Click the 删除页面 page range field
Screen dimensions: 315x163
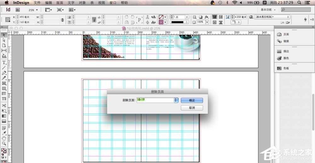155,100
